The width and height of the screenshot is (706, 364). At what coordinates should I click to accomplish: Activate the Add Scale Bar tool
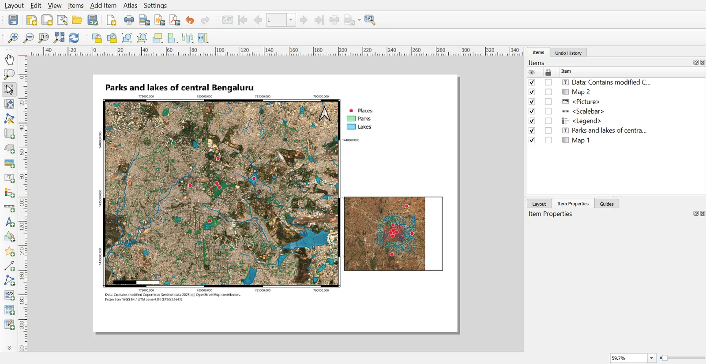[x=9, y=208]
